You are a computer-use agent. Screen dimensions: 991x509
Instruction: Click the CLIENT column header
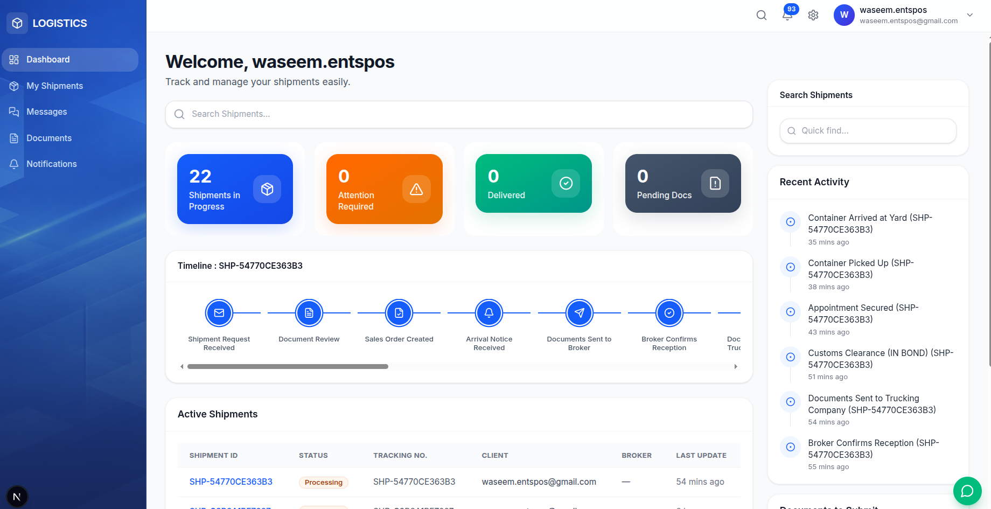pyautogui.click(x=495, y=456)
